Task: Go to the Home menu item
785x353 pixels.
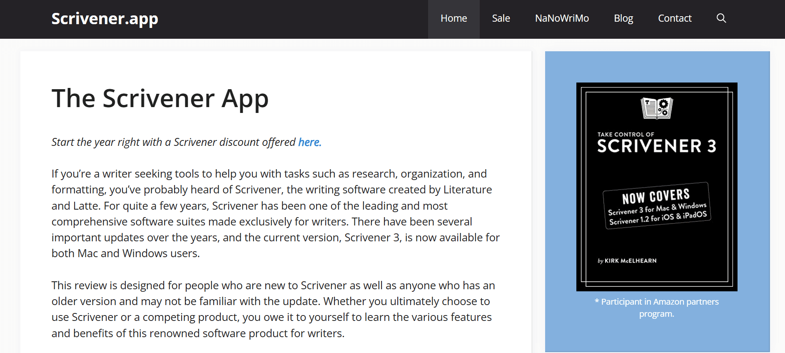Action: tap(454, 18)
